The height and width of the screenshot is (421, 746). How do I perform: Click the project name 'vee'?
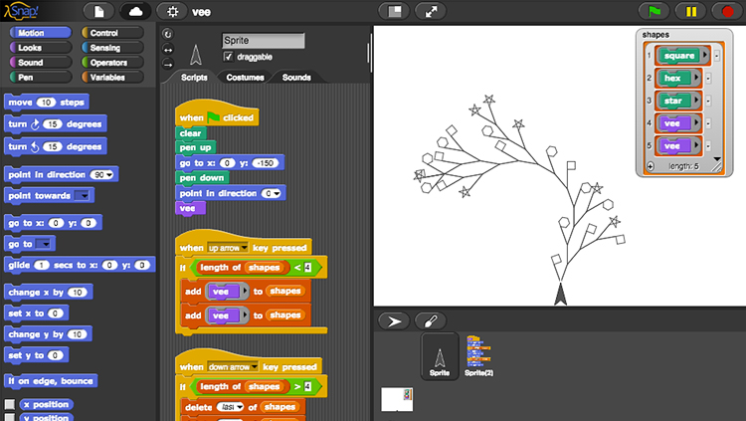[201, 12]
